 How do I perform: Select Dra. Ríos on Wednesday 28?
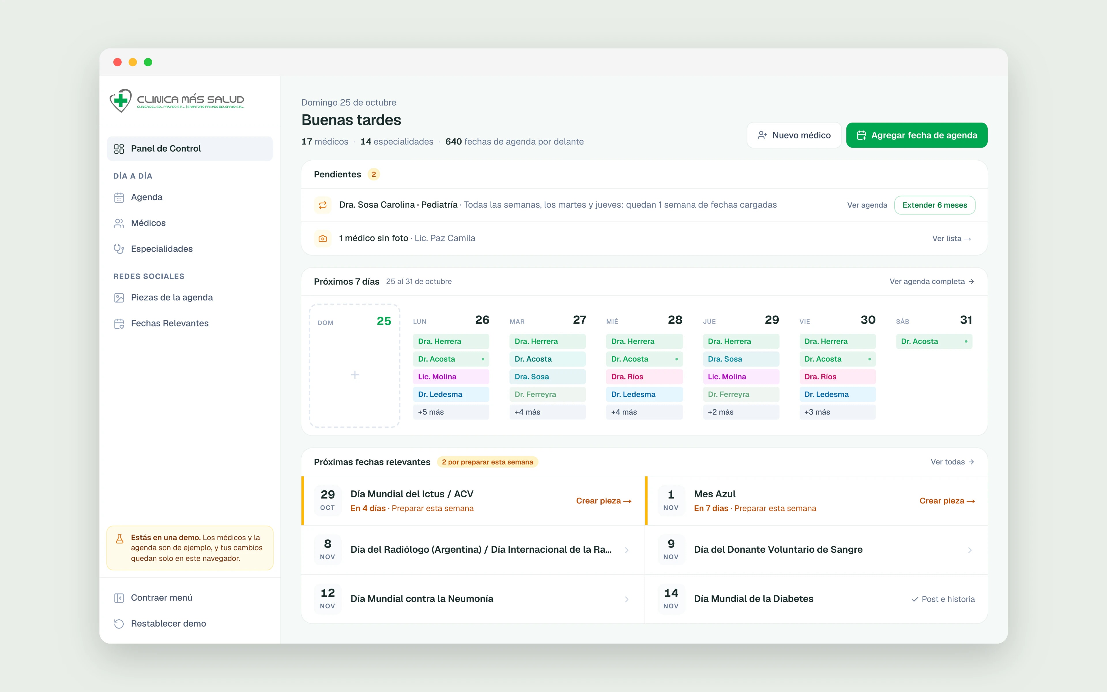[644, 377]
